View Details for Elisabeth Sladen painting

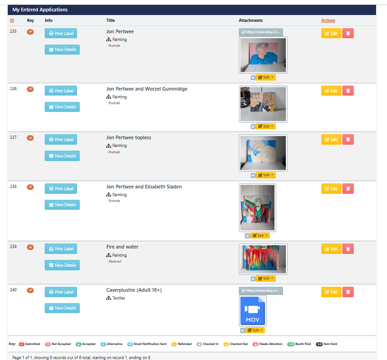click(62, 205)
